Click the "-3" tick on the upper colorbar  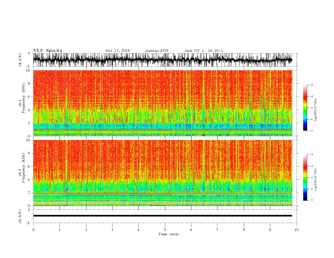tap(311, 85)
